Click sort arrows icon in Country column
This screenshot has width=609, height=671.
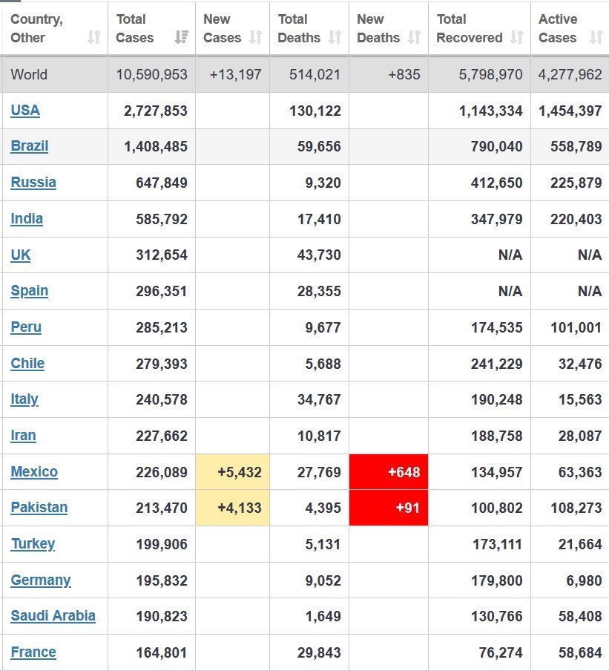click(93, 38)
